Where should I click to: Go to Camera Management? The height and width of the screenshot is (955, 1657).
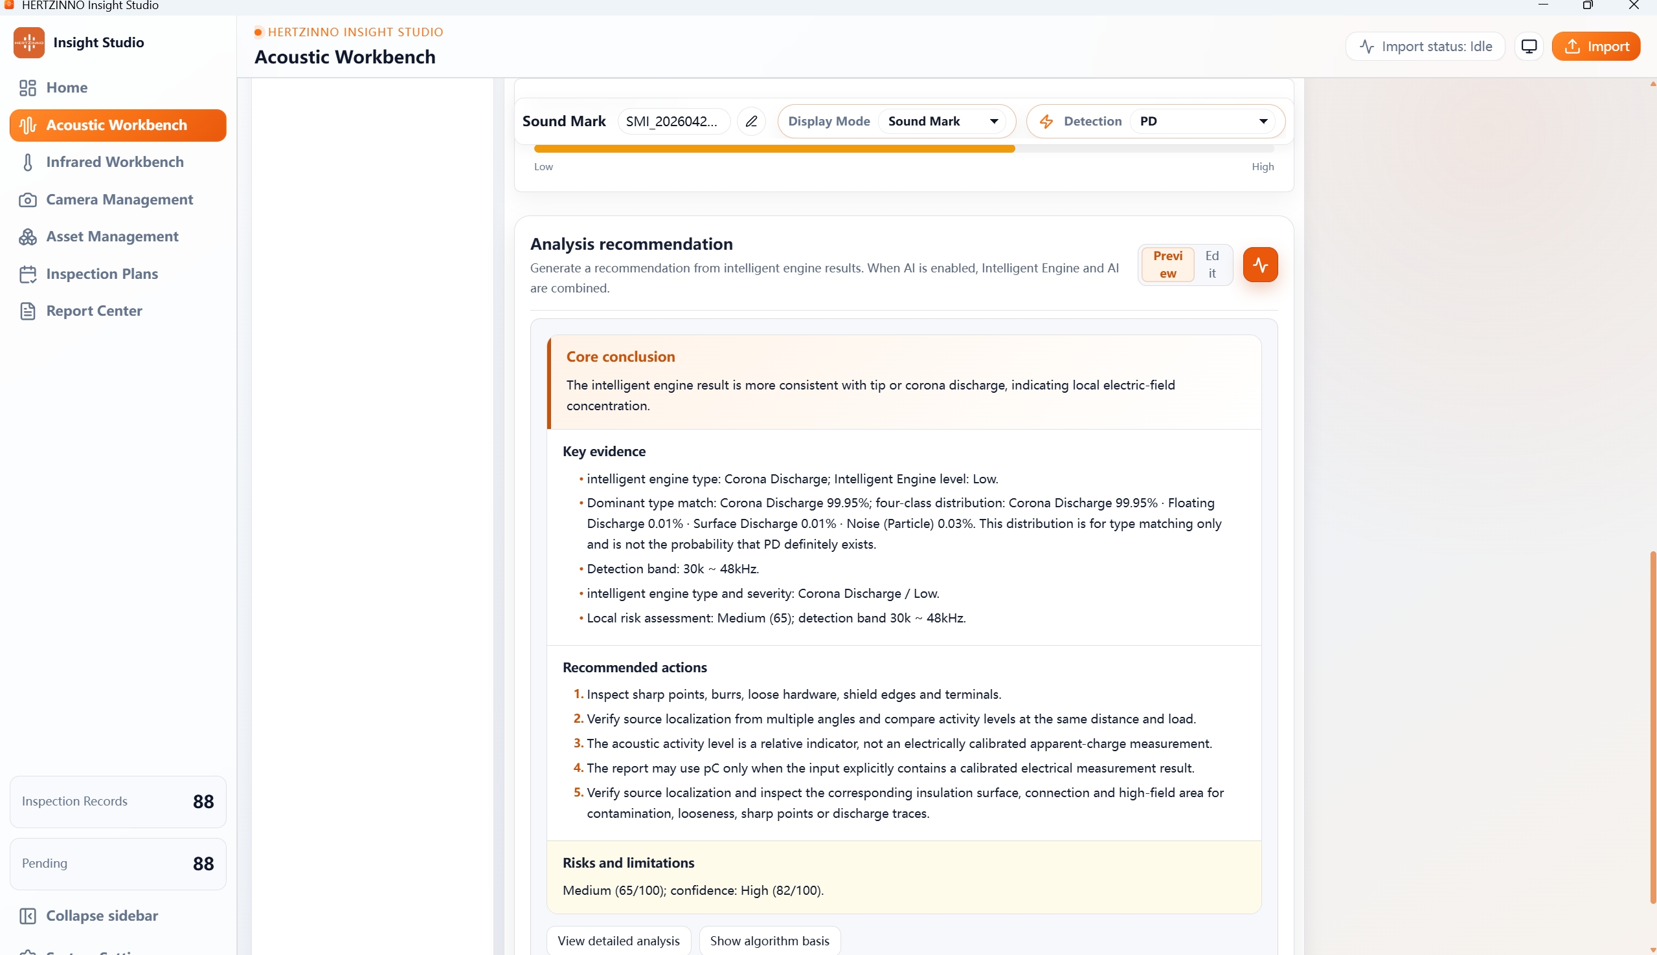[x=118, y=199]
